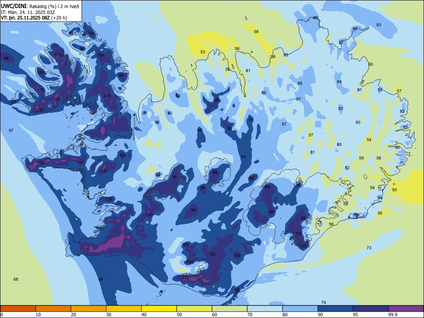
Task: Click the '(+29 h)' forecast offset text
Action: (x=59, y=18)
